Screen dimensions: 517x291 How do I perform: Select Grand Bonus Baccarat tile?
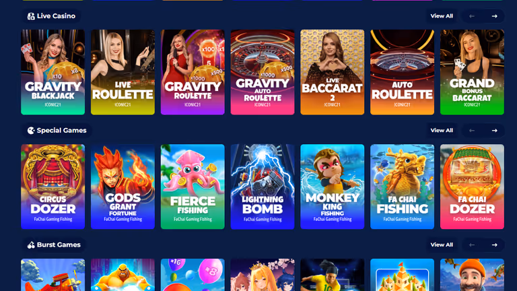(x=472, y=72)
